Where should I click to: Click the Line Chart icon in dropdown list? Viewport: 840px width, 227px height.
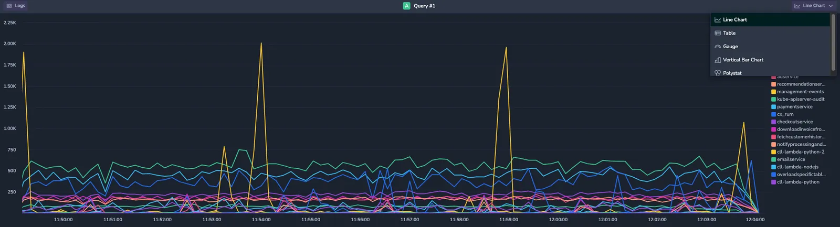718,20
